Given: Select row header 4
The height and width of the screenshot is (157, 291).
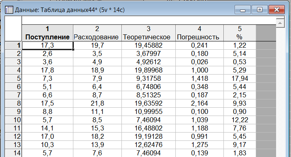Looking at the screenshot, I should (x=13, y=70).
